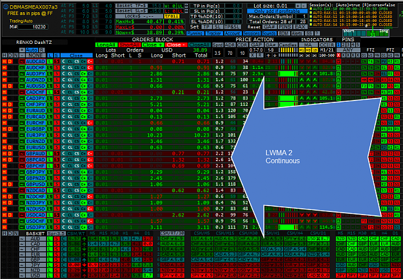The height and width of the screenshot is (279, 403).
Task: Click the C close button on AUDJPY row
Action: [x=63, y=73]
